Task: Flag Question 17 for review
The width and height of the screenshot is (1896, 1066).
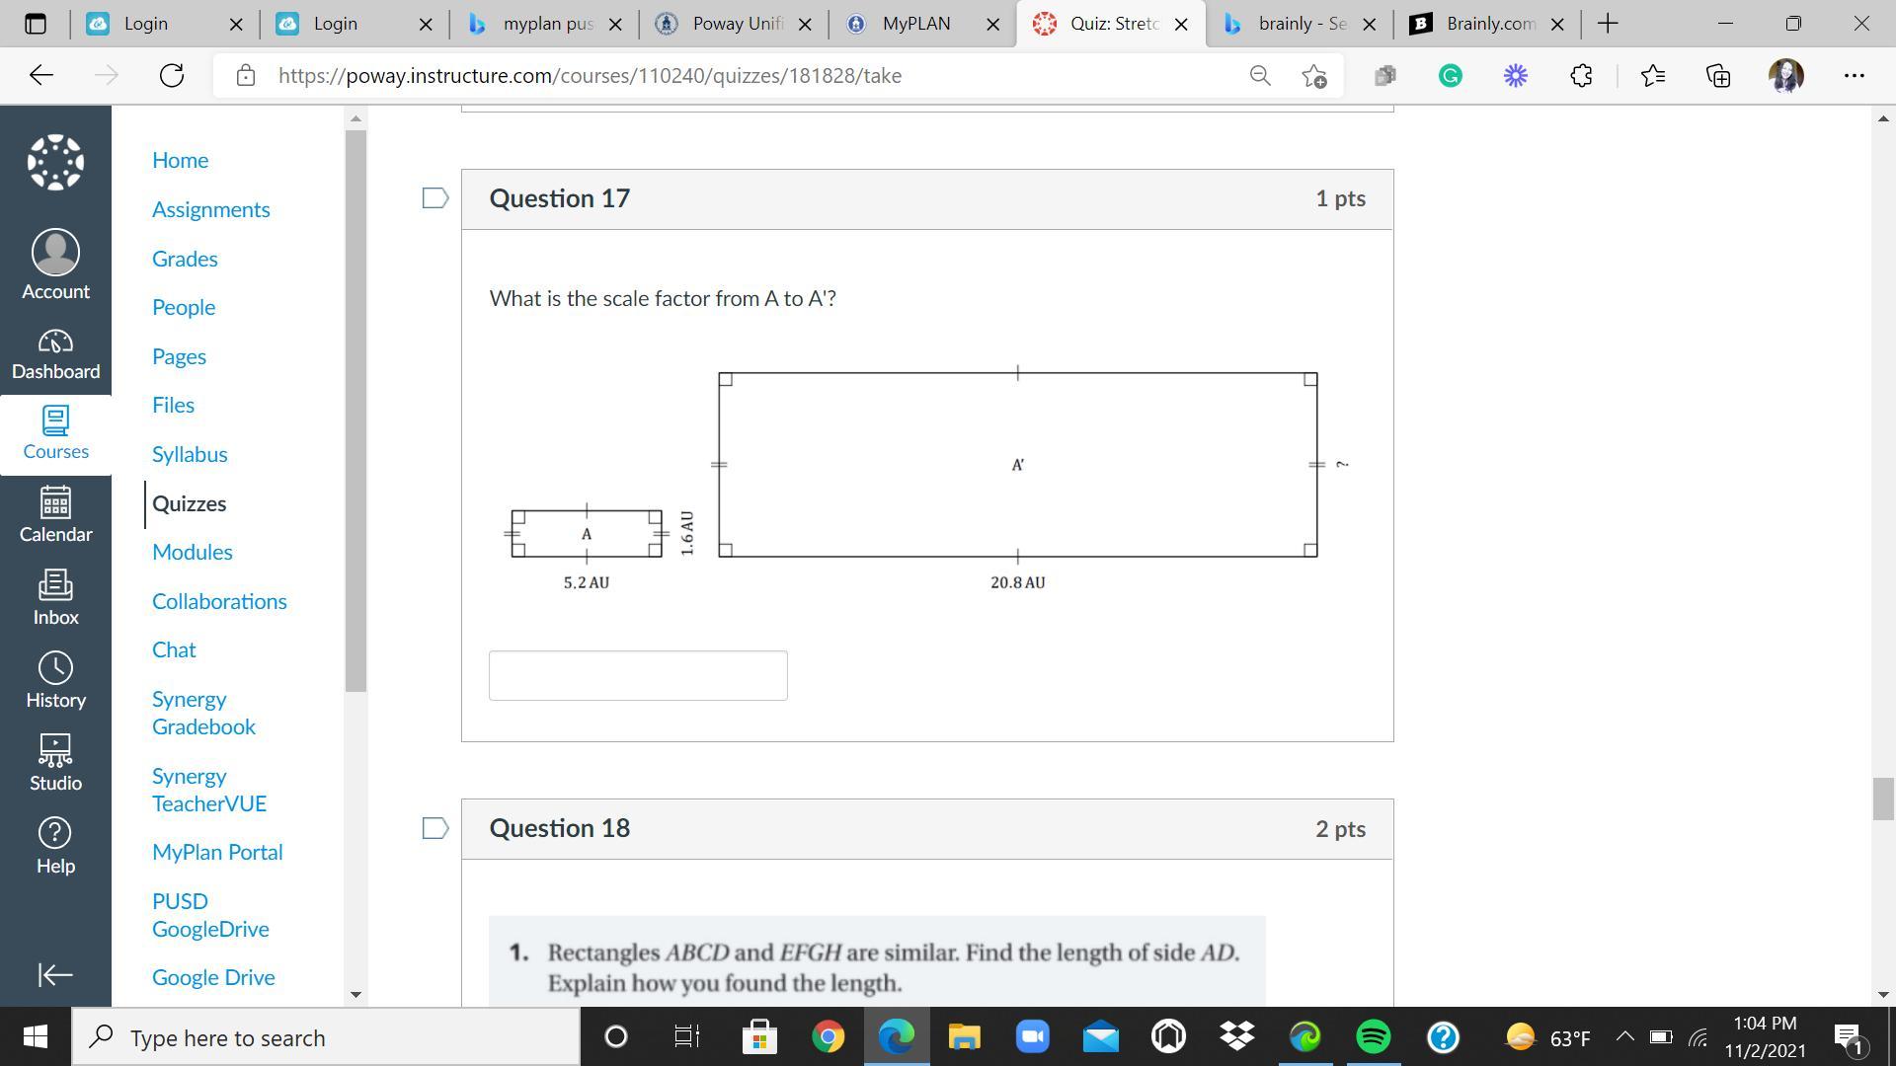Action: click(x=435, y=198)
